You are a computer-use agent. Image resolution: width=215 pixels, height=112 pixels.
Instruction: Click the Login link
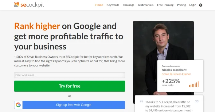click(193, 5)
